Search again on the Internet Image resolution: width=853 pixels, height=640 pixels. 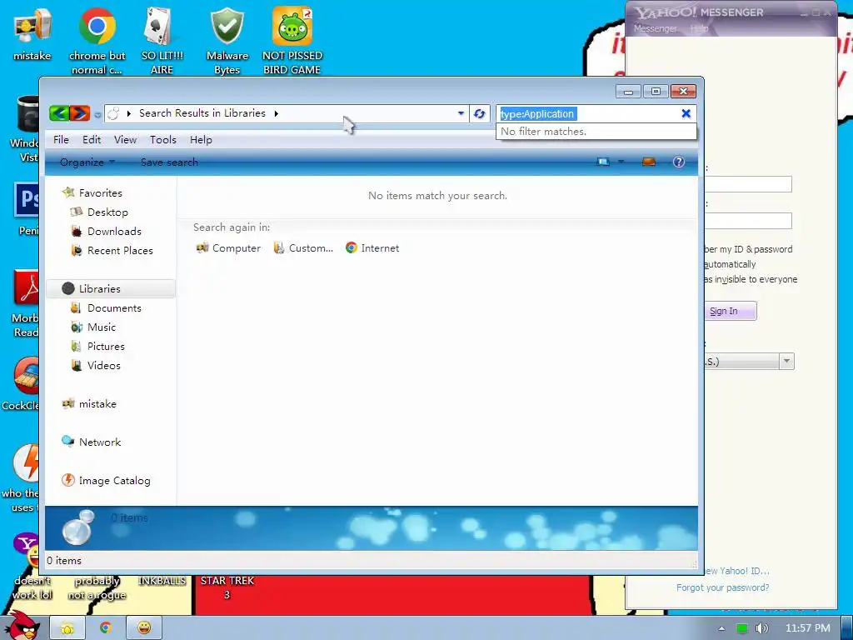[x=372, y=248]
